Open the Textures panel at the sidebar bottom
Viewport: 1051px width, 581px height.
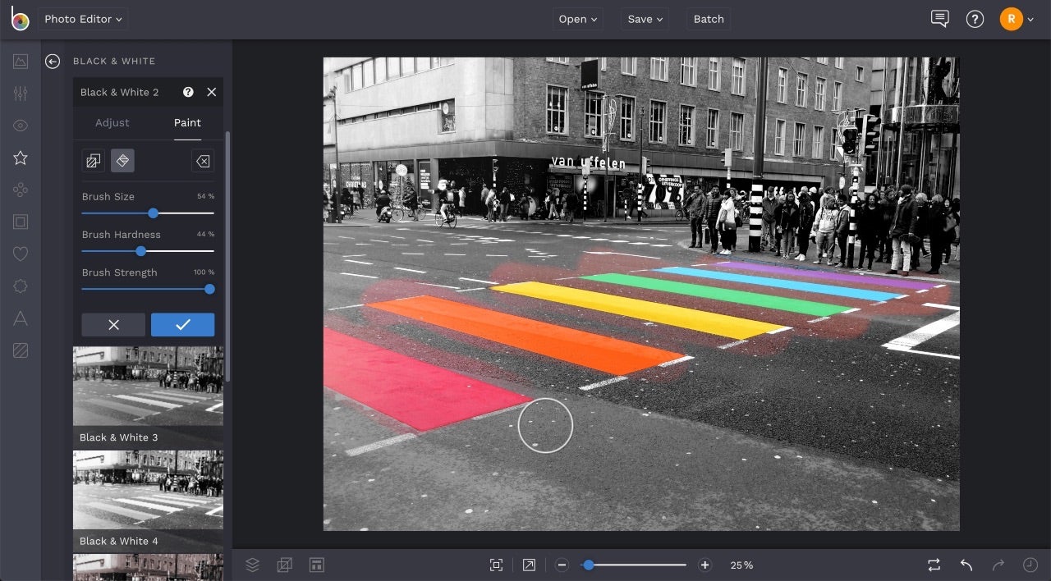[20, 350]
